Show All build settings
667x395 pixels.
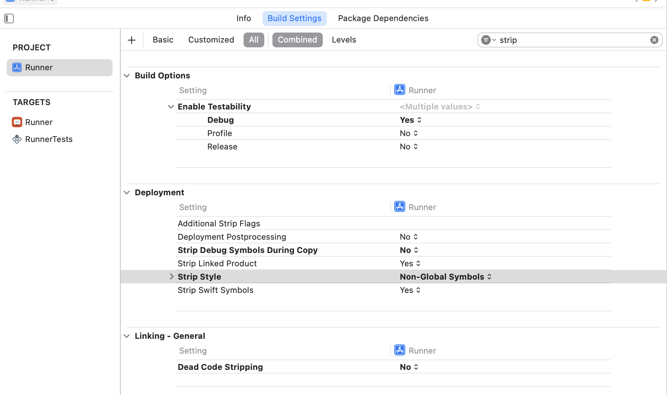pyautogui.click(x=254, y=40)
